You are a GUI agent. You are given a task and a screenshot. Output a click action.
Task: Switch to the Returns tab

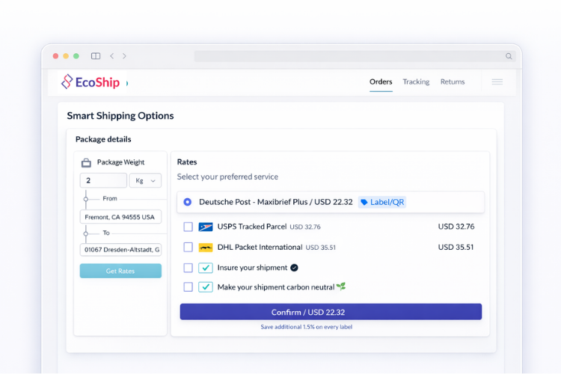tap(453, 82)
